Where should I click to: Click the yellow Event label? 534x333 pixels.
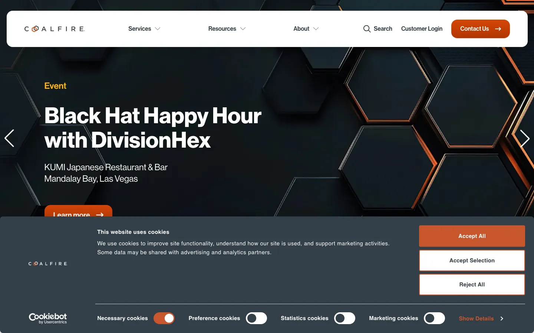coord(55,86)
